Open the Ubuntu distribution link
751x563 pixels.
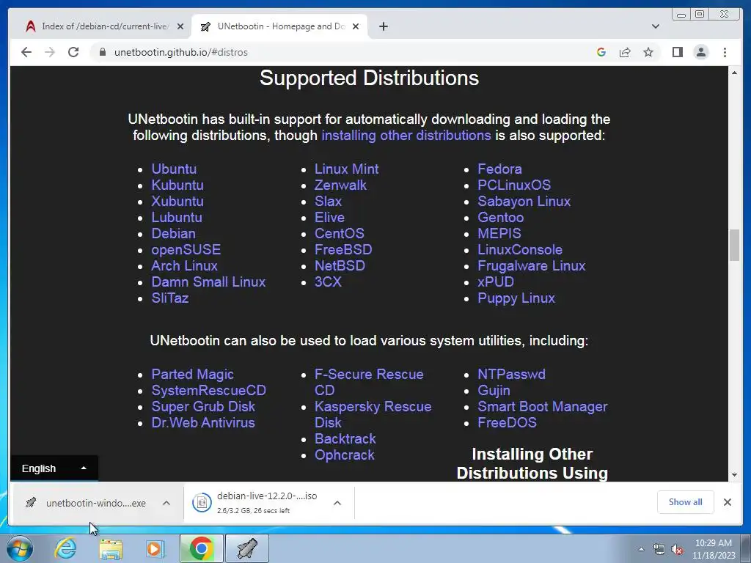point(174,169)
